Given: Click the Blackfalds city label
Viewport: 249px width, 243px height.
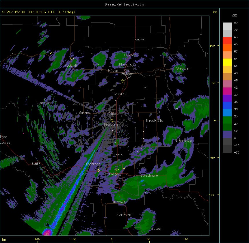Looking at the screenshot, I should 127,64.
